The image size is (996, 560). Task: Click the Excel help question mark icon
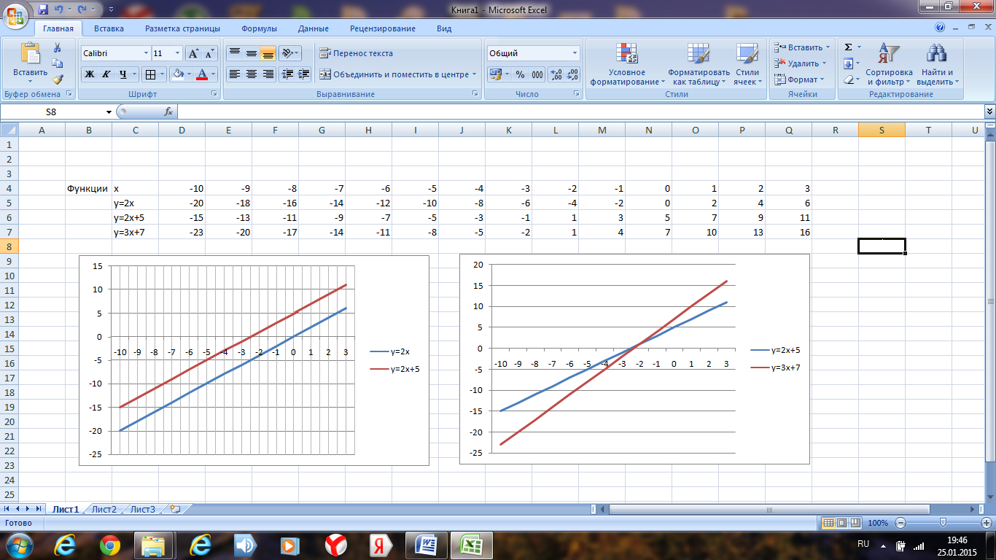click(940, 28)
